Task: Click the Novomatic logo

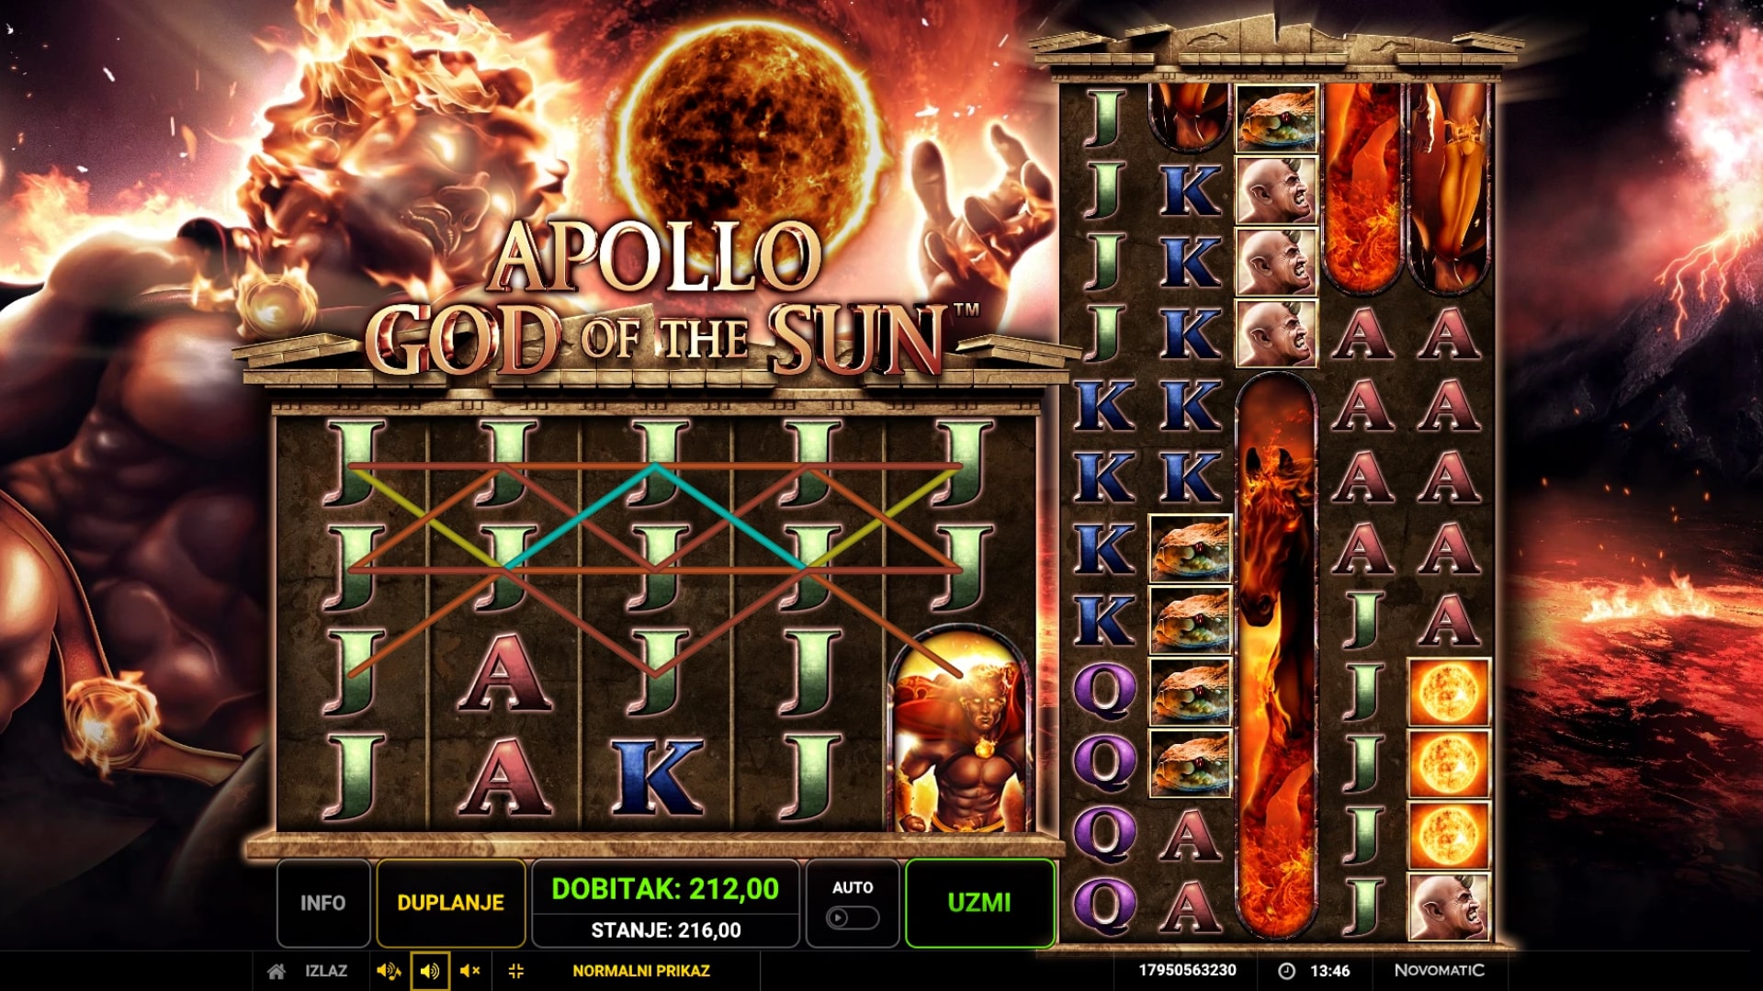Action: tap(1439, 970)
